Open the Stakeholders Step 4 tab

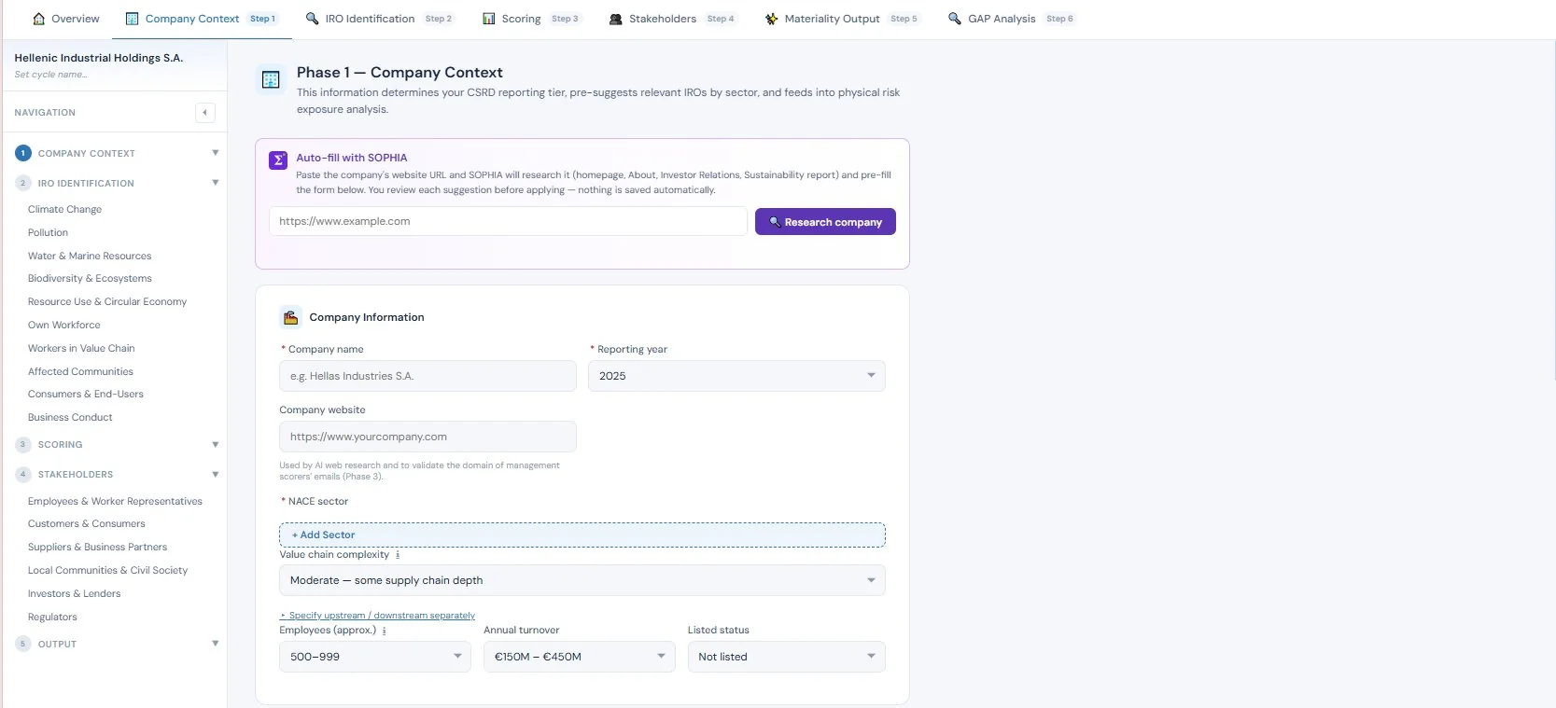point(672,19)
